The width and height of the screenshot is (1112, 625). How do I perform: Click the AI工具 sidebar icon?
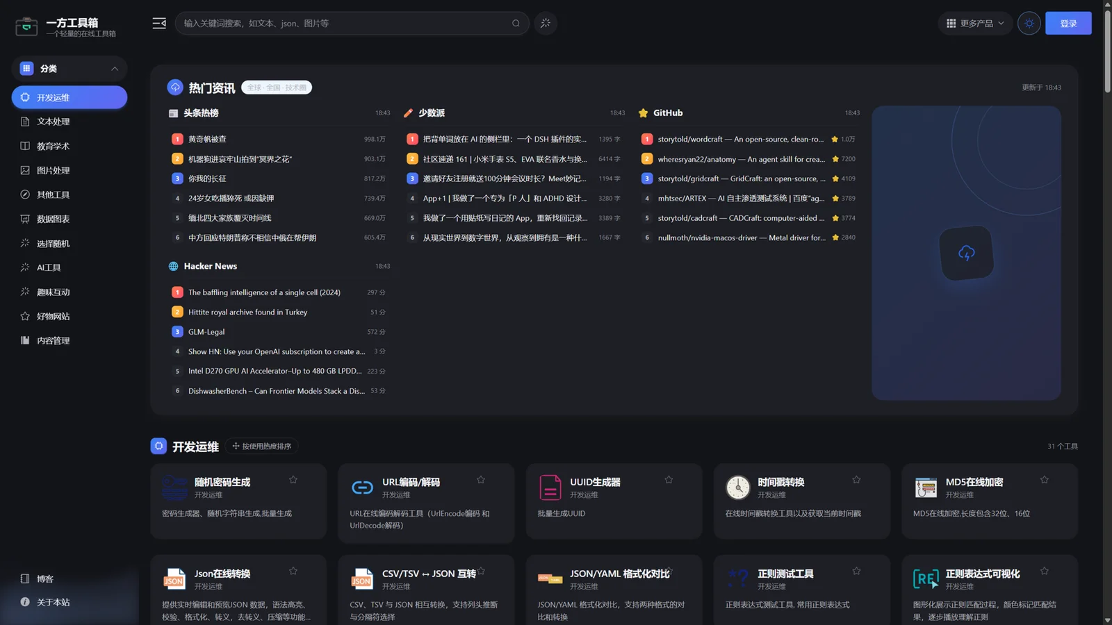coord(25,267)
